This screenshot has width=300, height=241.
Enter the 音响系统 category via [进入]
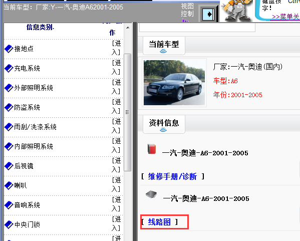[116, 204]
